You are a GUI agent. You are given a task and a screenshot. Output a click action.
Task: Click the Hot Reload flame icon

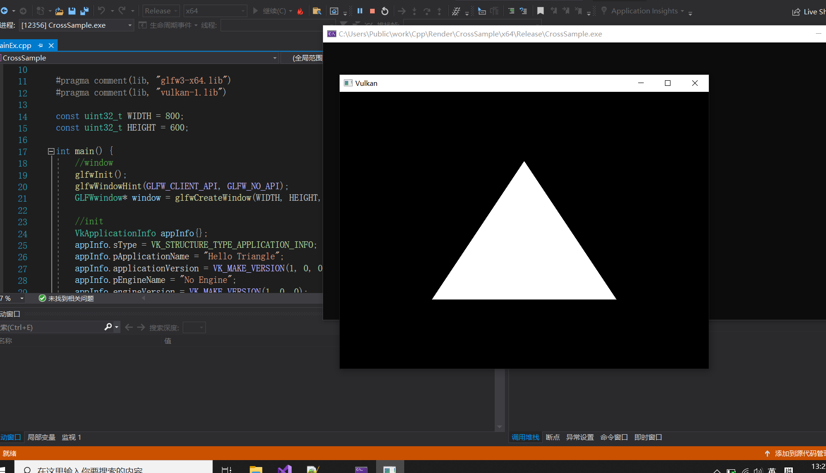300,11
